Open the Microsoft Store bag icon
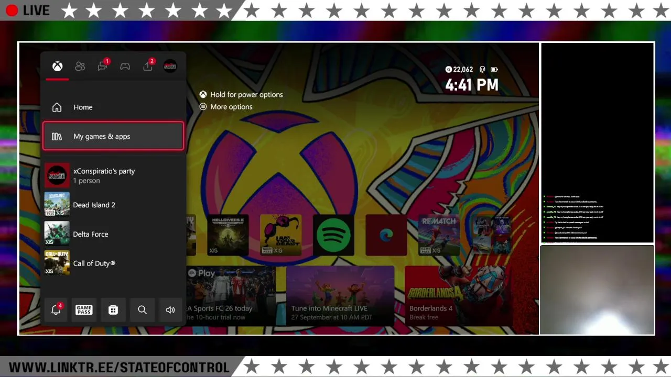 coord(113,310)
